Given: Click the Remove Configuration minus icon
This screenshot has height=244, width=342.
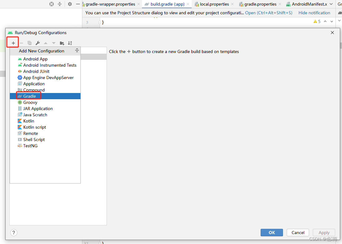Looking at the screenshot, I should (x=21, y=43).
